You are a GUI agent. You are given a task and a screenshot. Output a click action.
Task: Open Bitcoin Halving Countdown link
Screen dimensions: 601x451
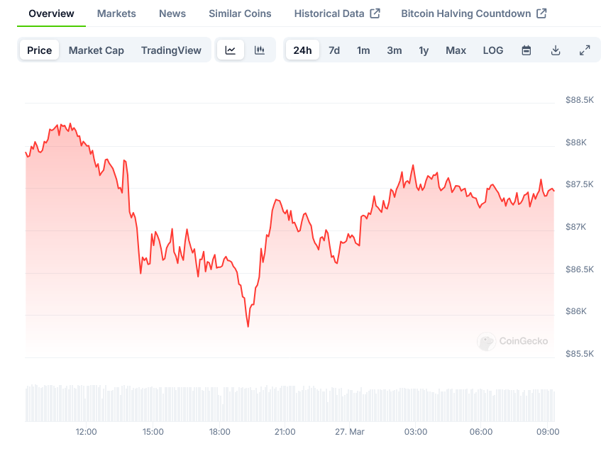[x=466, y=13]
